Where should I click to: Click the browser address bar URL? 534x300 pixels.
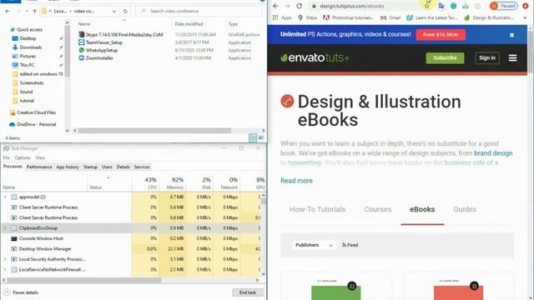[x=352, y=6]
